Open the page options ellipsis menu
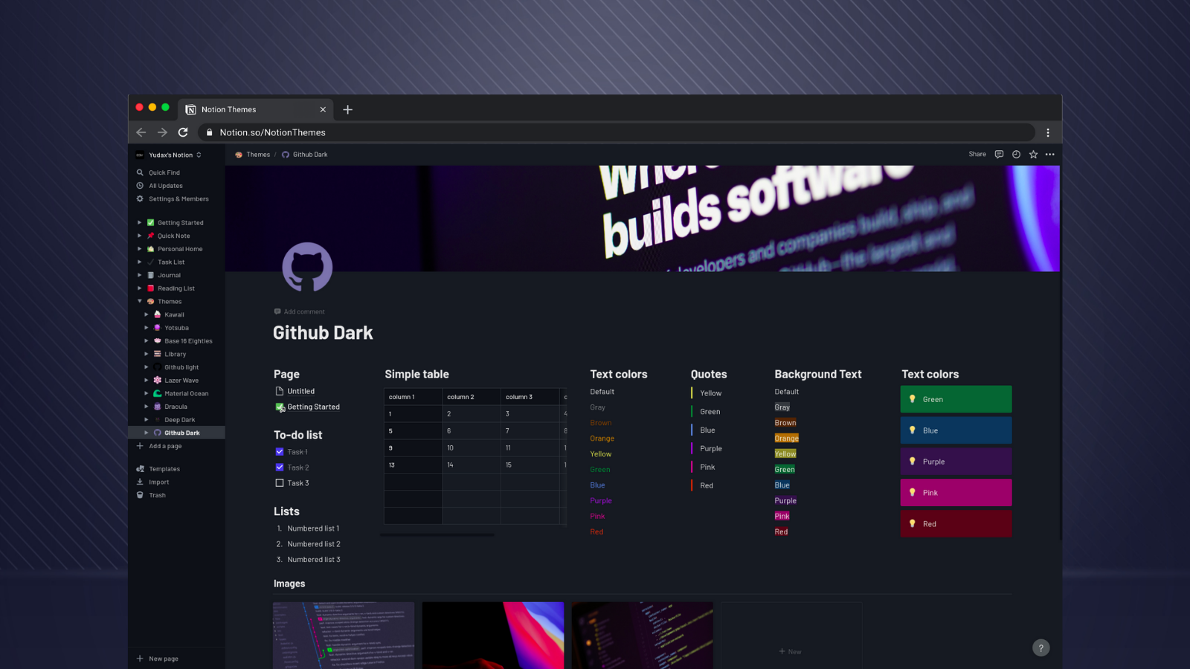1190x669 pixels. pos(1050,155)
